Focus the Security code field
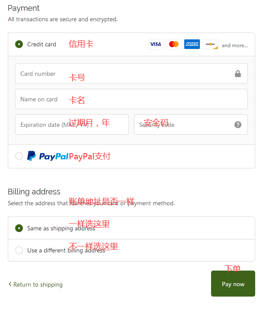This screenshot has height=310, width=266. point(191,124)
